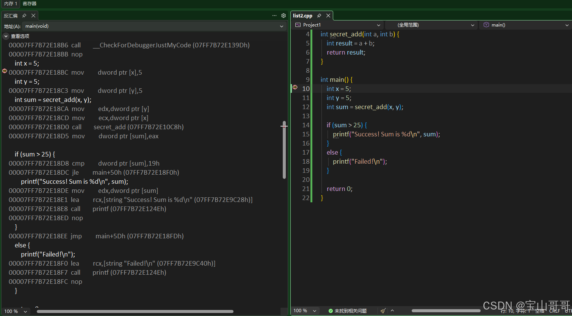Screen dimensions: 572x316
Task: Click the code editor horizontal scrollbar thumb
Action: pos(446,311)
